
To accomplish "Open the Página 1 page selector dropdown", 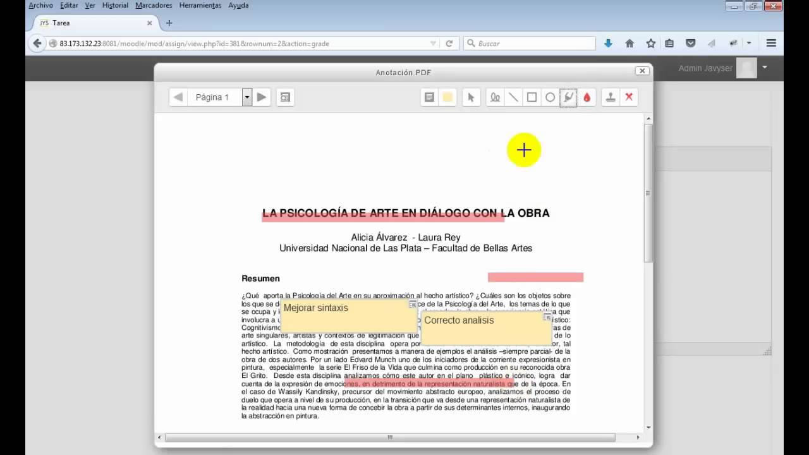I will (x=247, y=97).
